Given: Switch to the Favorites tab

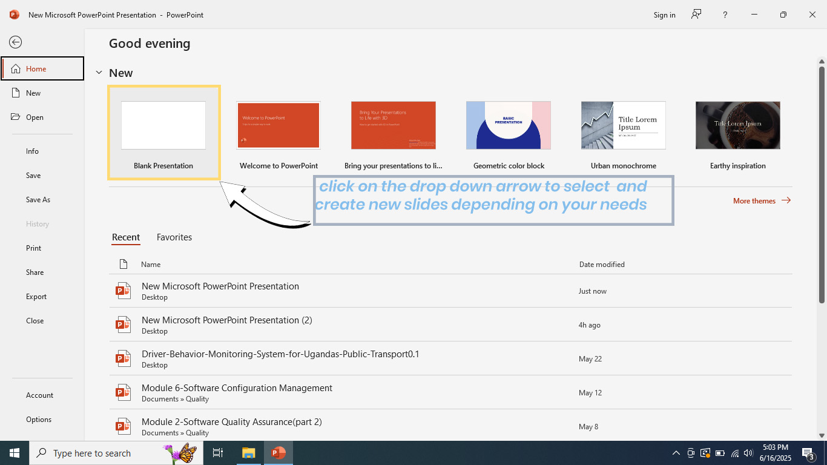Looking at the screenshot, I should [174, 237].
